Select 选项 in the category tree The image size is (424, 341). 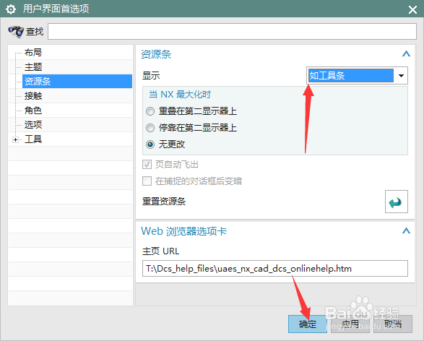33,125
